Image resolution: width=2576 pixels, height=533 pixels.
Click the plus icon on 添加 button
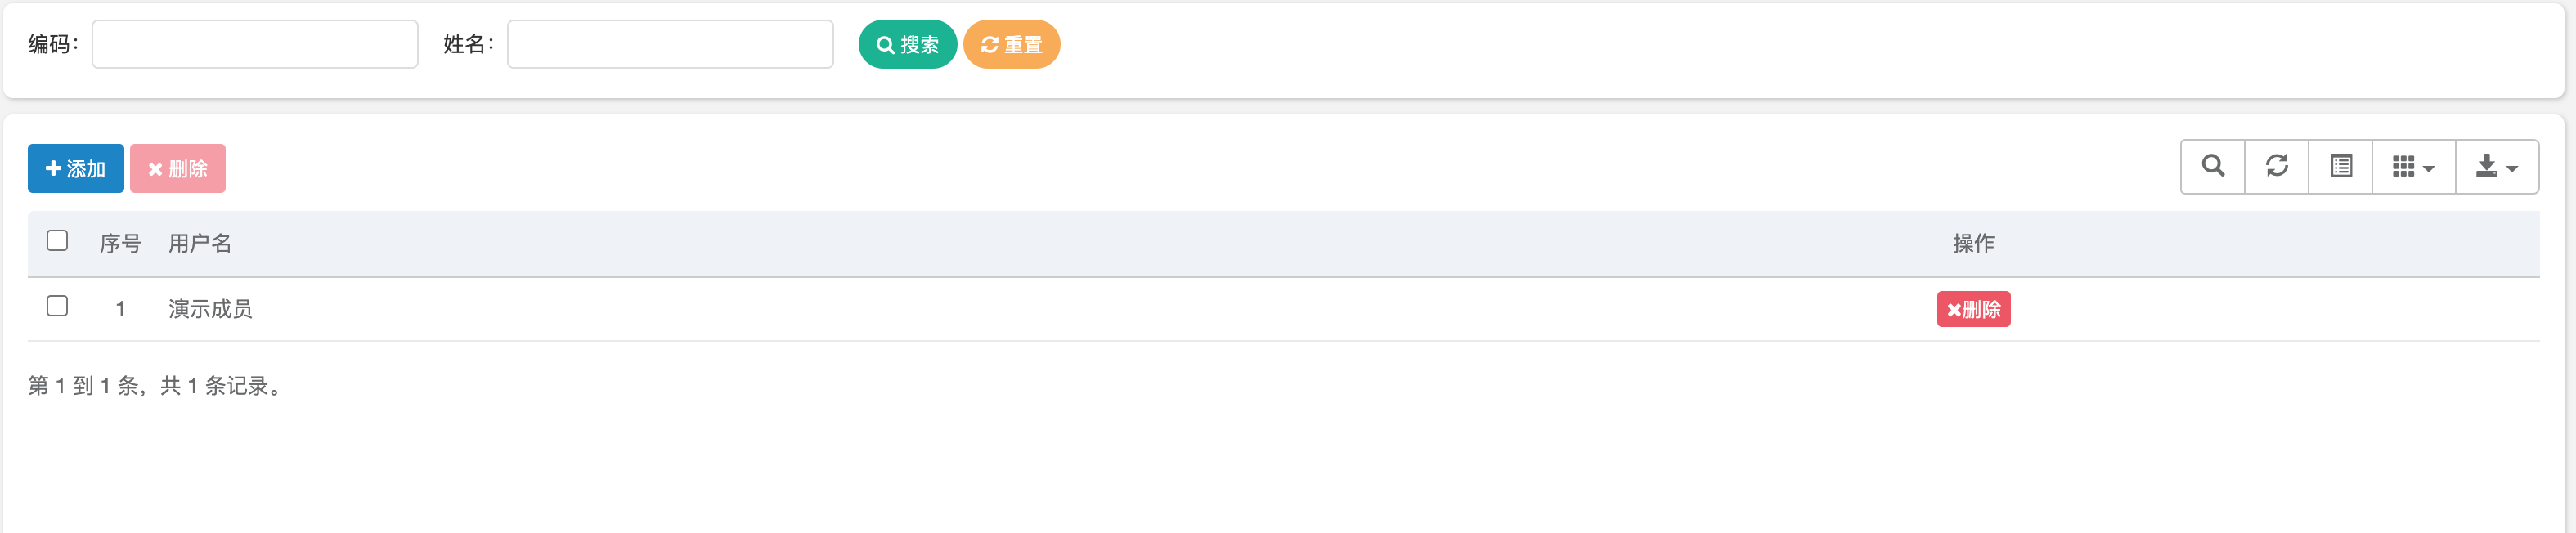(x=54, y=168)
